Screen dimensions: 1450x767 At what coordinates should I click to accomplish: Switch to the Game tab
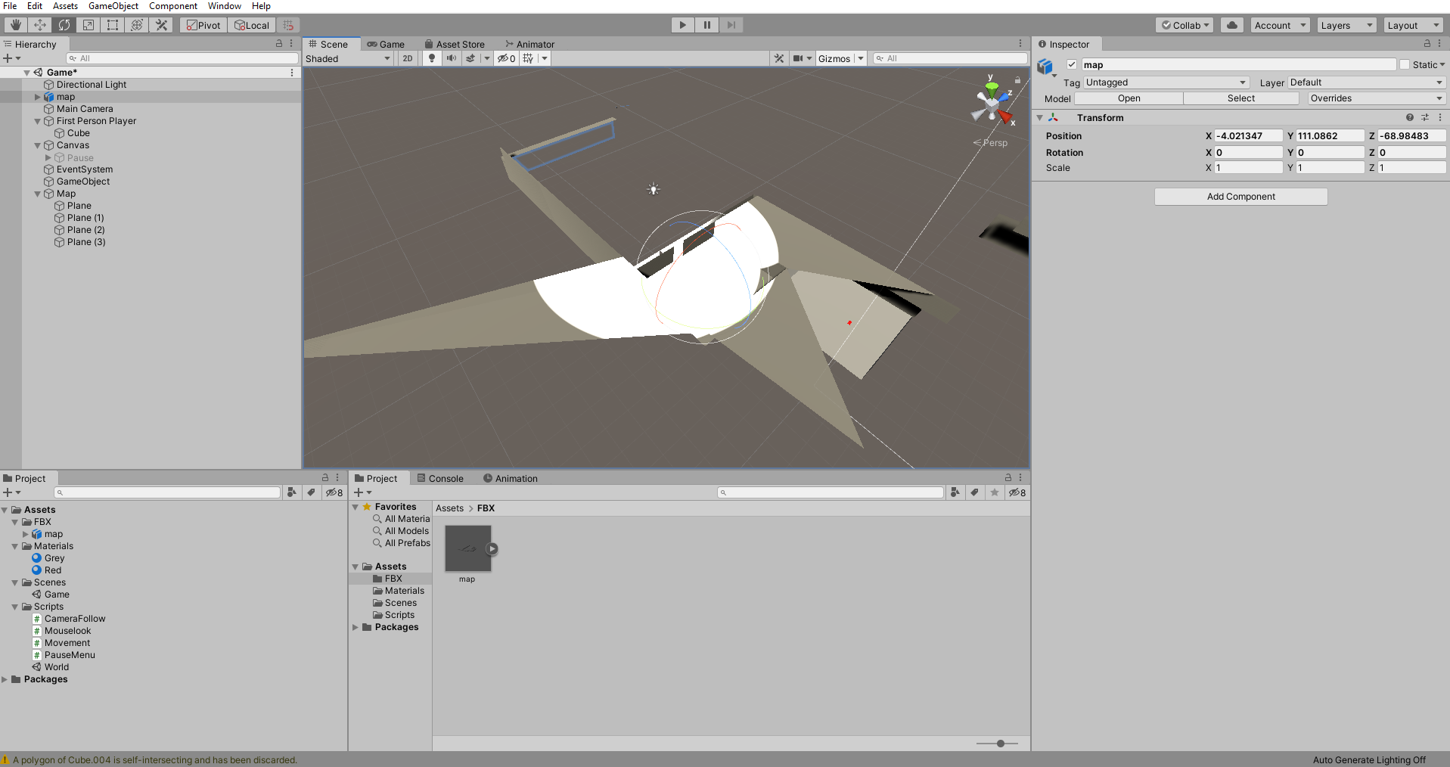[x=386, y=44]
